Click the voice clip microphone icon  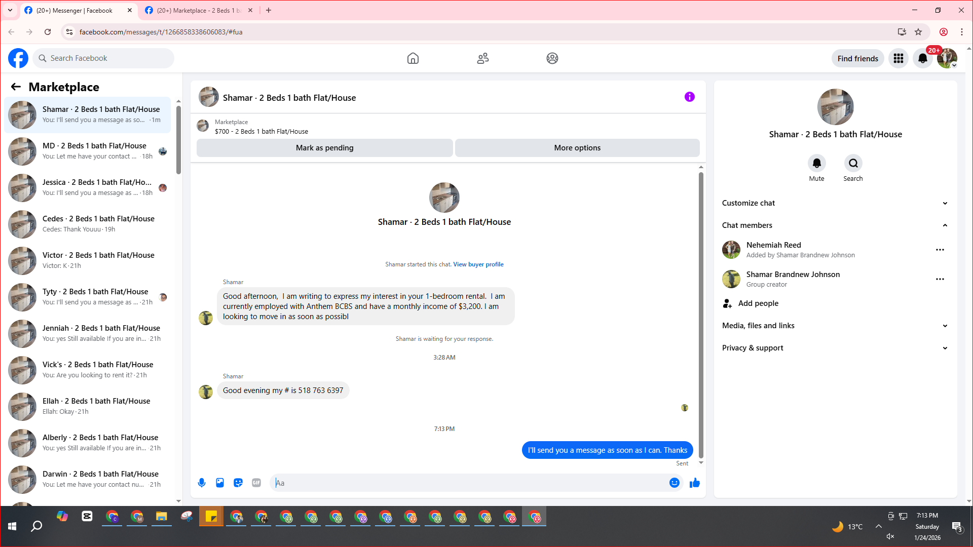(x=202, y=483)
